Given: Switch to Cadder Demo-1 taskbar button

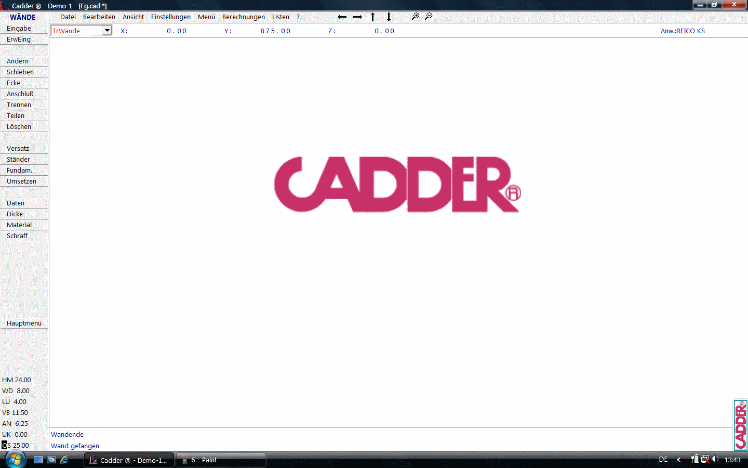Looking at the screenshot, I should point(129,460).
